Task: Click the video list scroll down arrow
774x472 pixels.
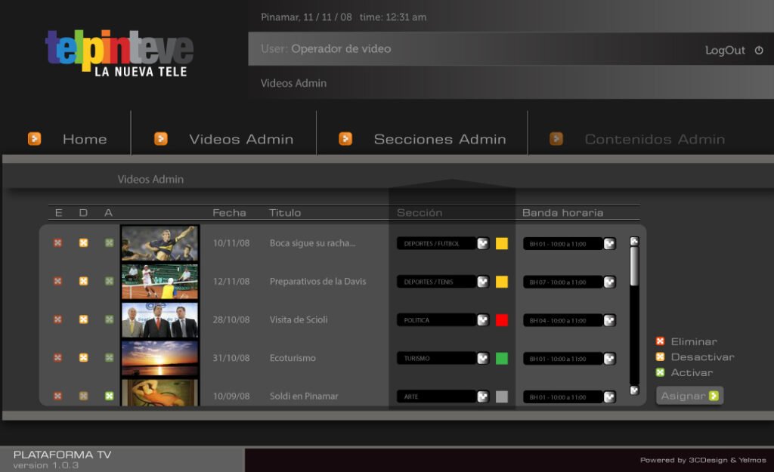Action: 635,390
